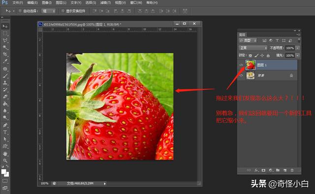Select the Healing Brush tool
This screenshot has width=315, height=194.
click(5, 69)
